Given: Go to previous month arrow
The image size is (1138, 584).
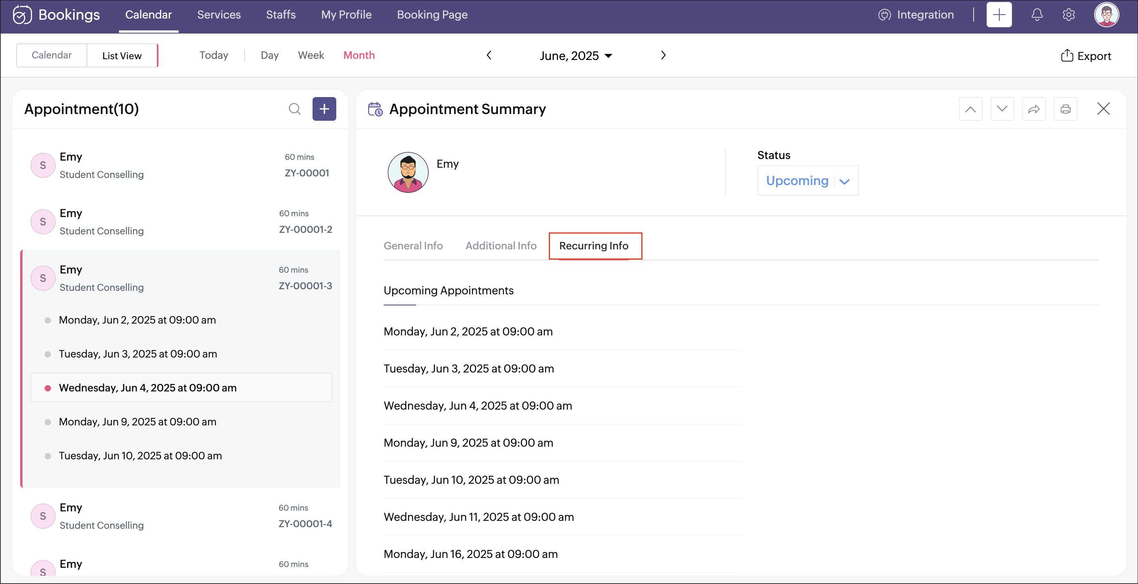Looking at the screenshot, I should point(489,55).
